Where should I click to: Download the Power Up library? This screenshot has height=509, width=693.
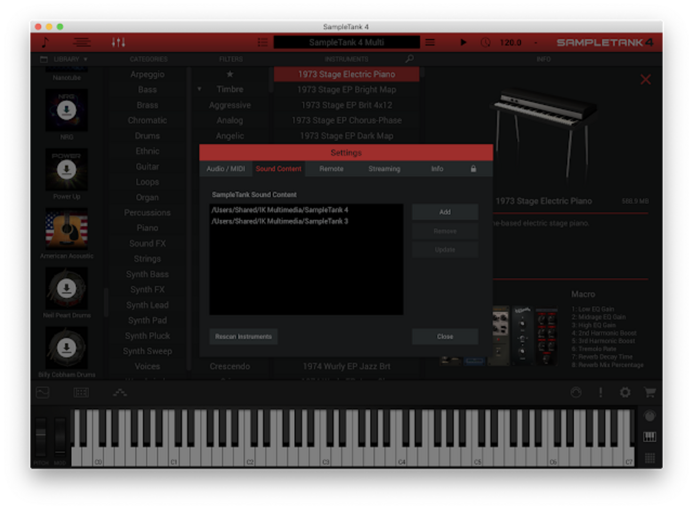pyautogui.click(x=67, y=169)
